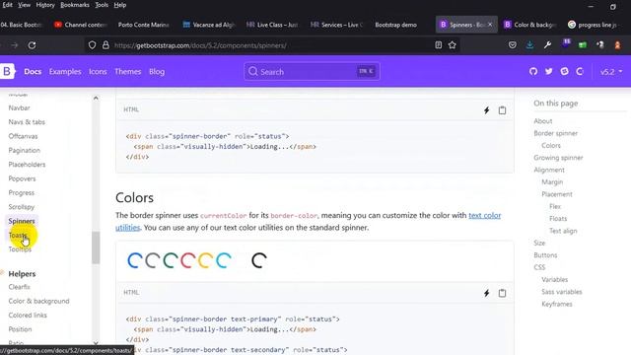
Task: Open Examples in the navbar
Action: 65,72
